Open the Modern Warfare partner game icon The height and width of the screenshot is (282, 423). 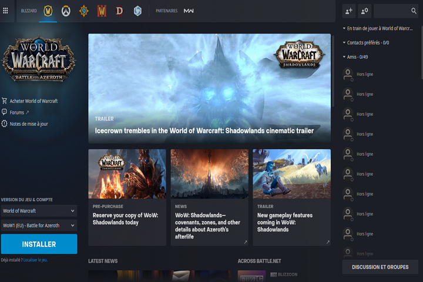(189, 11)
